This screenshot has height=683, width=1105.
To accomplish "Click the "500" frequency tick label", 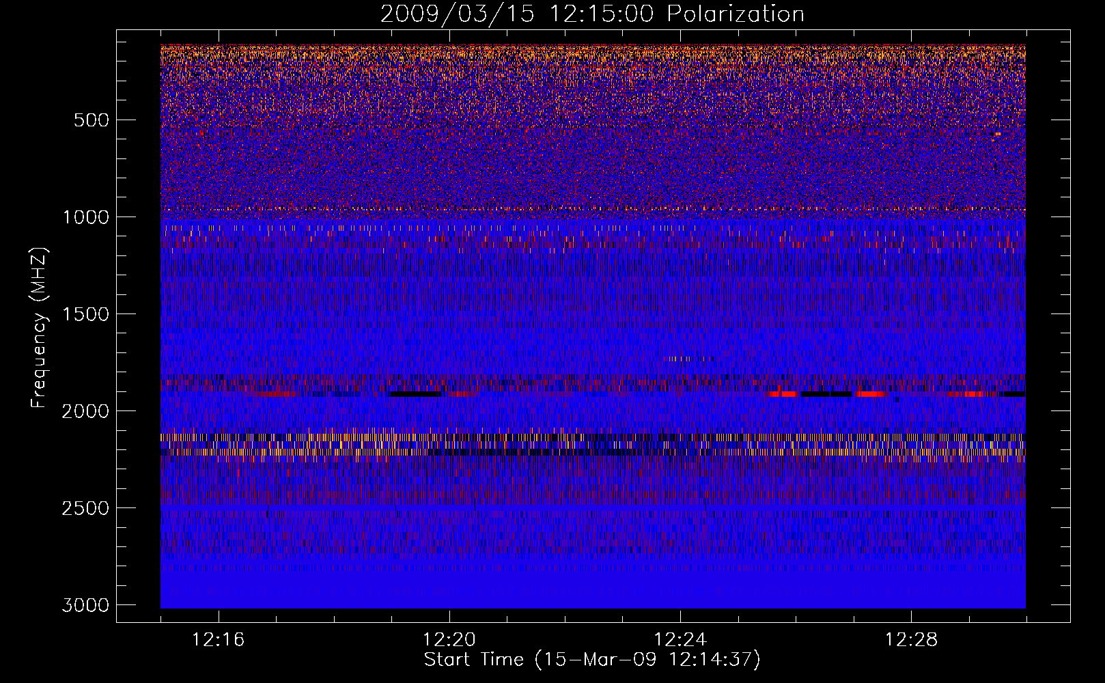I will click(x=91, y=120).
